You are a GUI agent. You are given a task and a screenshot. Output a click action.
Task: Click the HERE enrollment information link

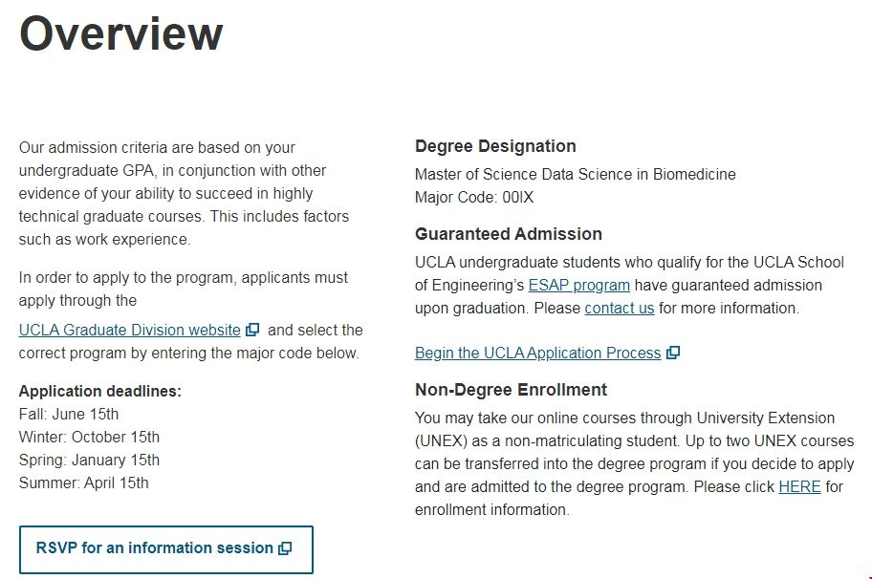[x=799, y=487]
